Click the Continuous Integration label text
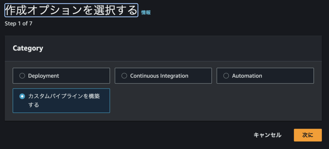The image size is (329, 149). (159, 76)
